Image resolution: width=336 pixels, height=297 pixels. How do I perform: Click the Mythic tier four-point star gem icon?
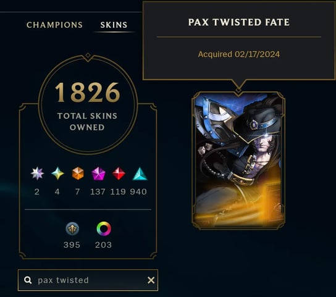pyautogui.click(x=57, y=174)
